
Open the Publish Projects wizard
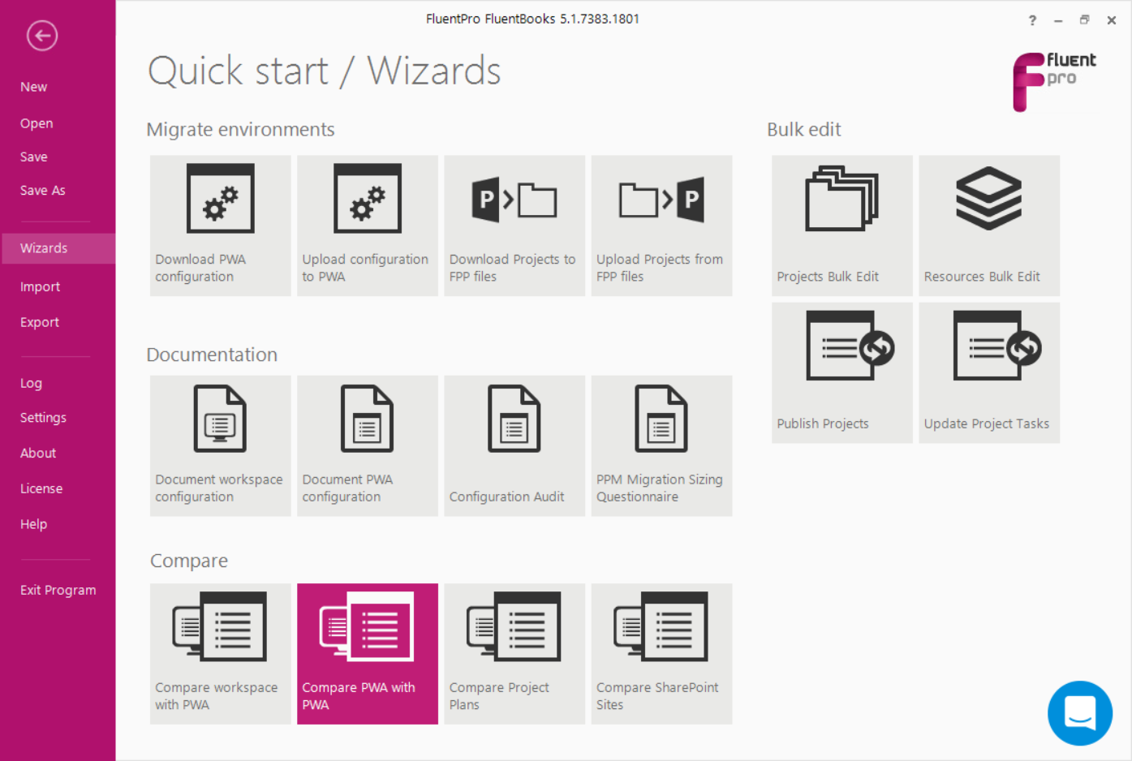(x=841, y=372)
